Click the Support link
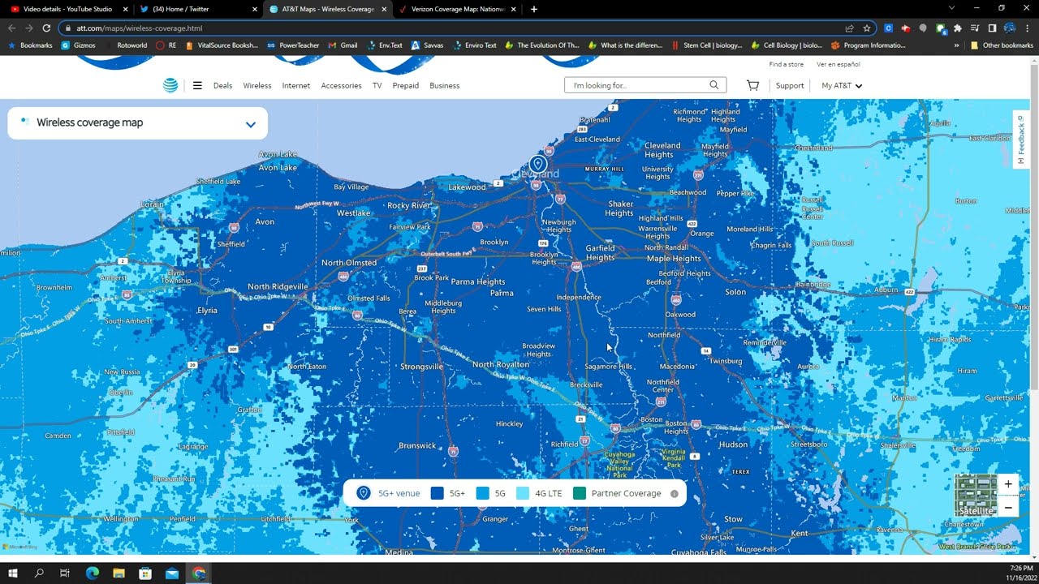 tap(790, 85)
